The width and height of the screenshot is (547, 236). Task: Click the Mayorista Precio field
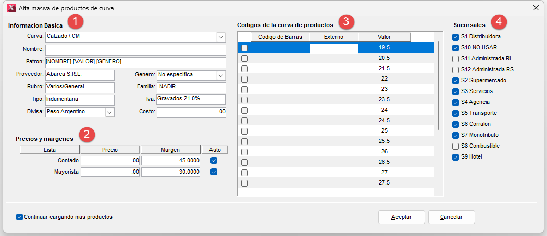110,172
